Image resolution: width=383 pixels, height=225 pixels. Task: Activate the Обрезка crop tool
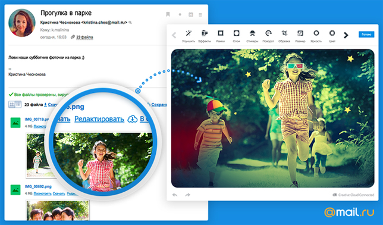coord(284,36)
